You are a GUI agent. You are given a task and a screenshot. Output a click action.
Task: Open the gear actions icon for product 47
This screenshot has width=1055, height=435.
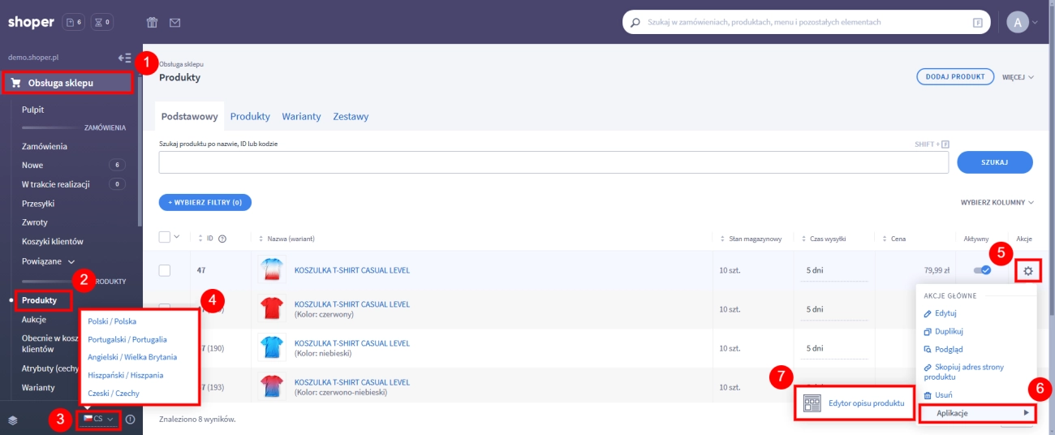(x=1027, y=270)
